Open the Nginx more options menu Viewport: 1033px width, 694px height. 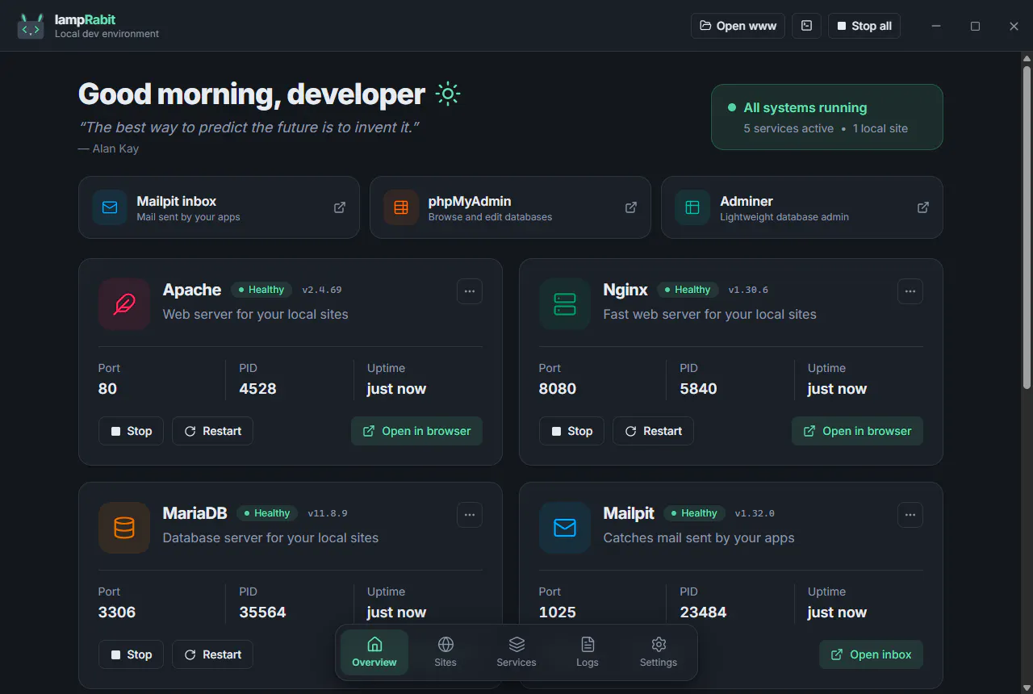tap(910, 291)
